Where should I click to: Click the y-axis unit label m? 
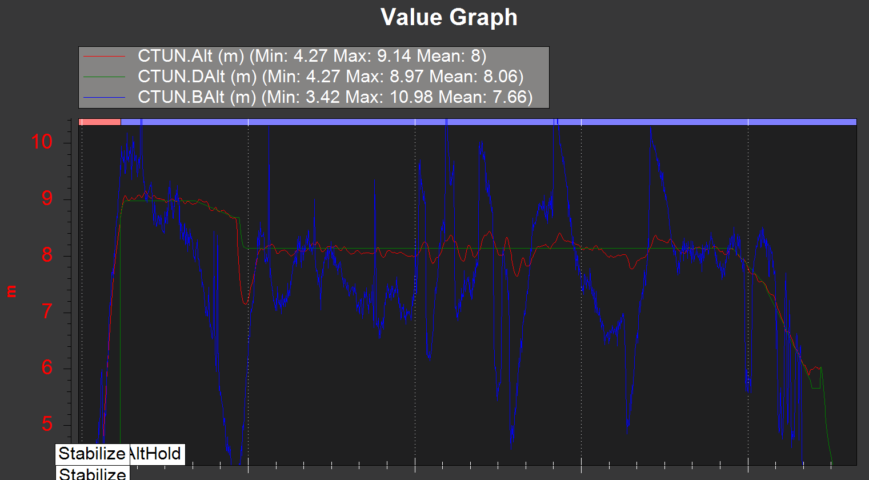(x=11, y=291)
